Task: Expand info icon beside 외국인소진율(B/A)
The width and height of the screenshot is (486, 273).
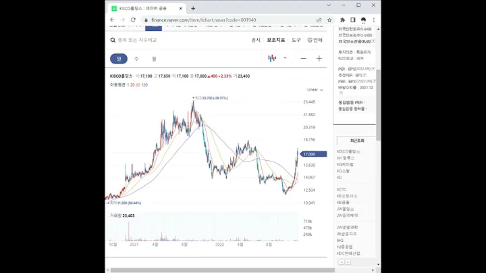Action: coord(373,41)
